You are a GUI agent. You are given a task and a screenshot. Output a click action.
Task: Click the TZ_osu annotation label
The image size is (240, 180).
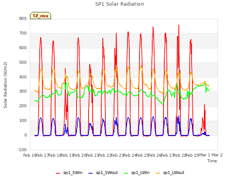(x=40, y=16)
